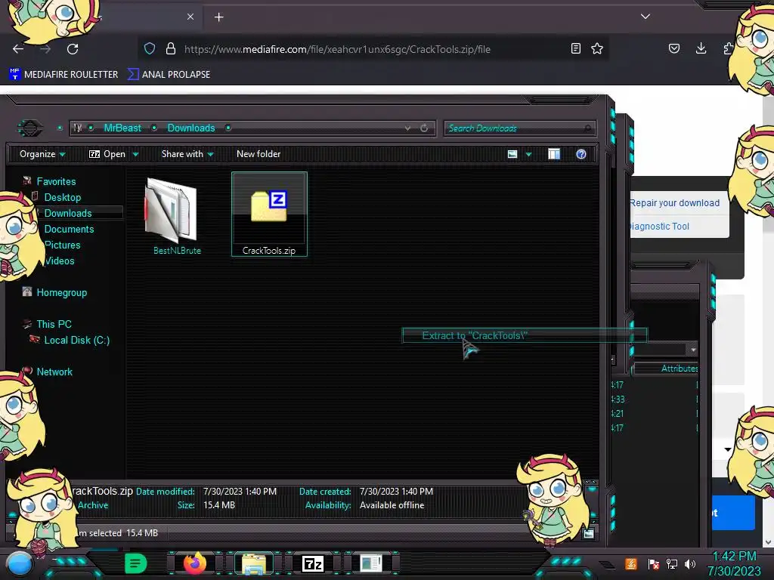Open the tracking protection shield icon
The width and height of the screenshot is (774, 580).
point(150,48)
